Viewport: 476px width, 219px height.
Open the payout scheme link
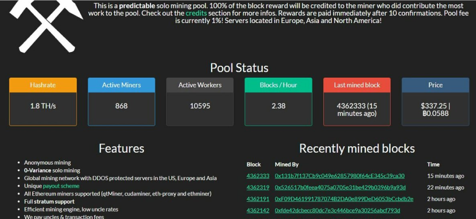pos(61,186)
